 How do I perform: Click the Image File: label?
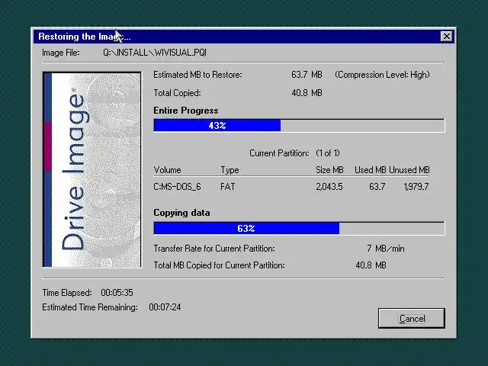61,53
